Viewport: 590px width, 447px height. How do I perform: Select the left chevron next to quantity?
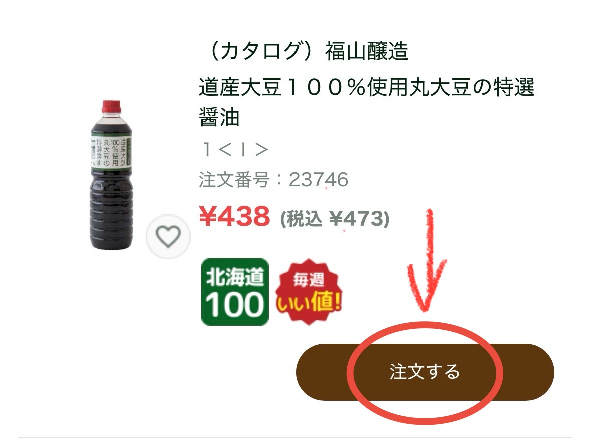[x=225, y=150]
